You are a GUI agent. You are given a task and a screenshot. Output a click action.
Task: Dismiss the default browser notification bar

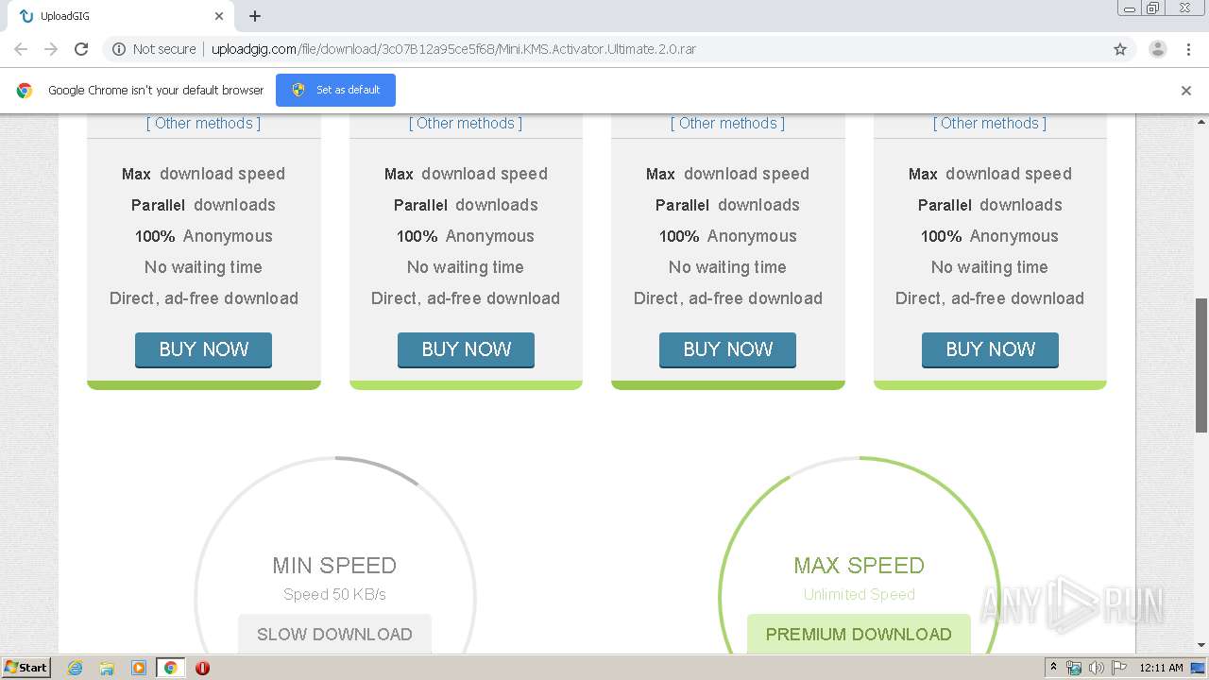(1186, 91)
